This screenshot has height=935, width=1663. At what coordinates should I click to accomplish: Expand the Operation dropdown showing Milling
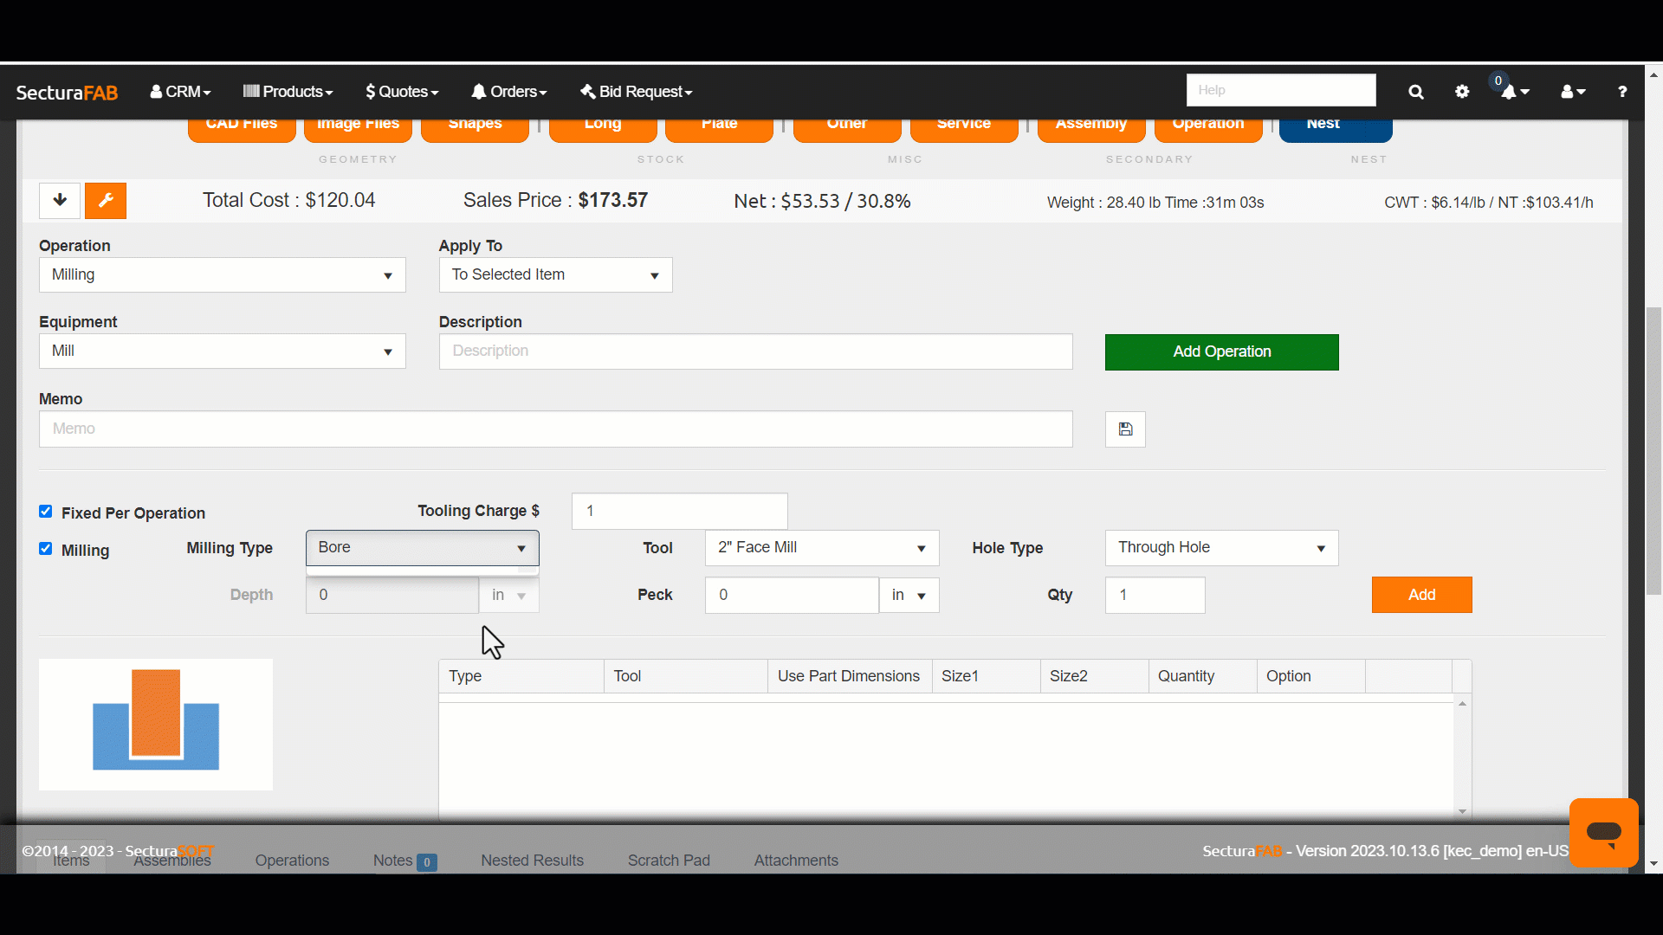click(x=222, y=275)
